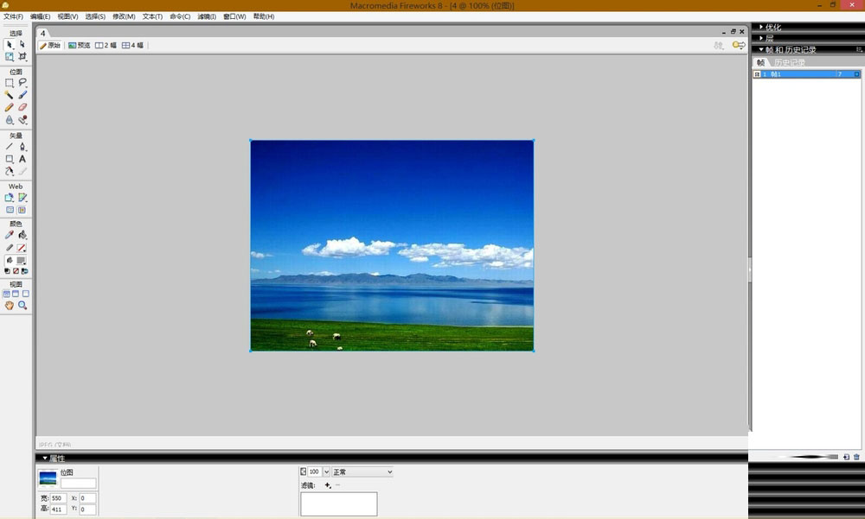Viewport: 865px width, 519px height.
Task: Select the Marquee tool
Action: [x=10, y=83]
